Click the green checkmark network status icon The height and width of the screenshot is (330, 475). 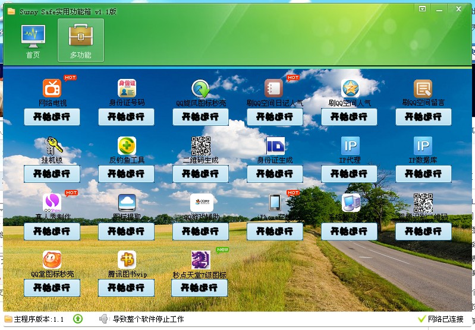point(421,319)
